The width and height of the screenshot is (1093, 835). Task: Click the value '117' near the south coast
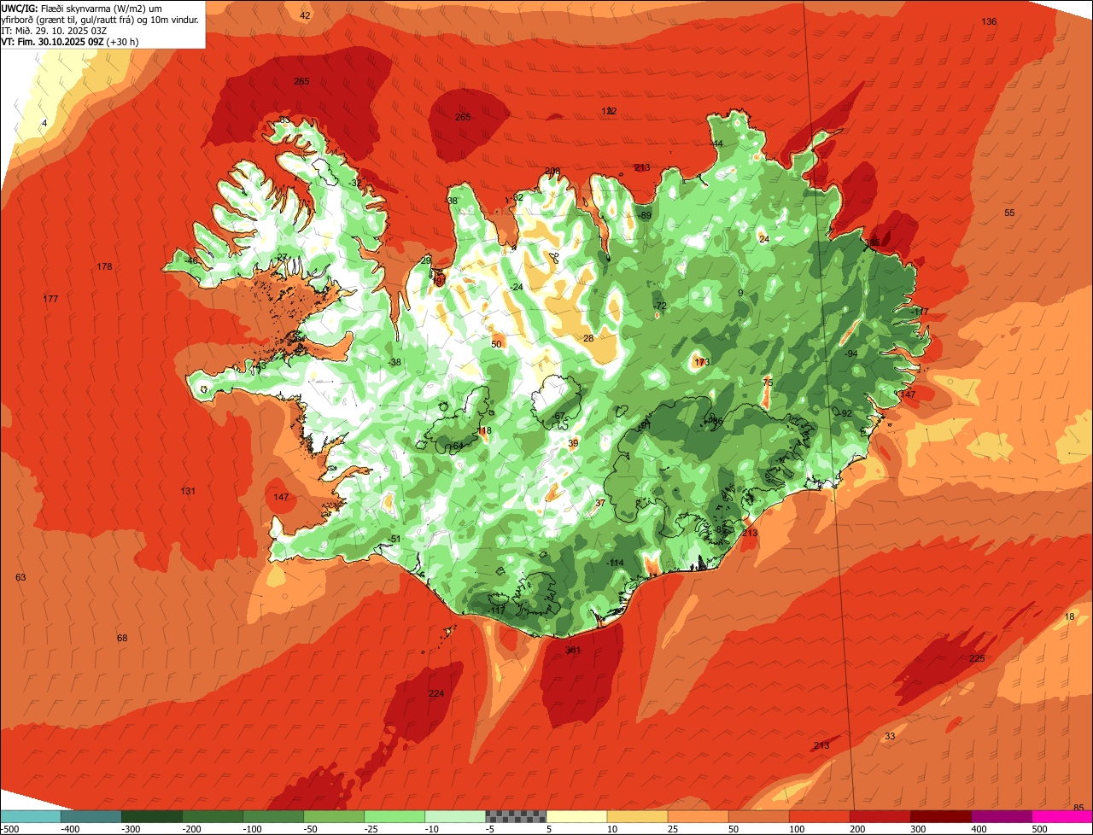pyautogui.click(x=497, y=610)
